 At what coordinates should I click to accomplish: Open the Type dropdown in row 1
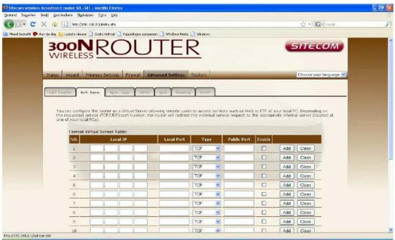[x=207, y=149]
